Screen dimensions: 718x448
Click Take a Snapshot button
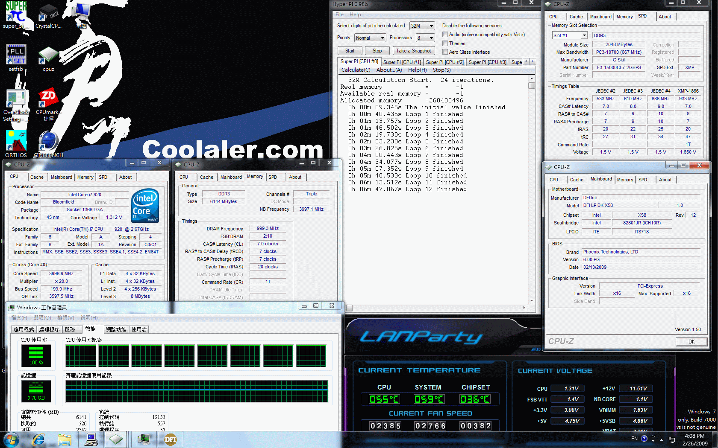pyautogui.click(x=413, y=51)
